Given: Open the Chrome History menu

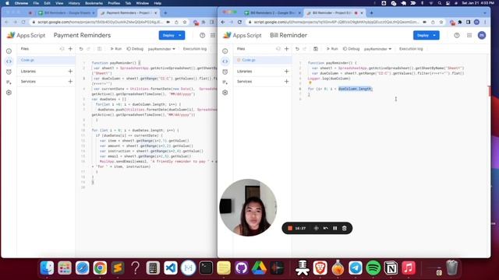Looking at the screenshot, I should [x=74, y=3].
